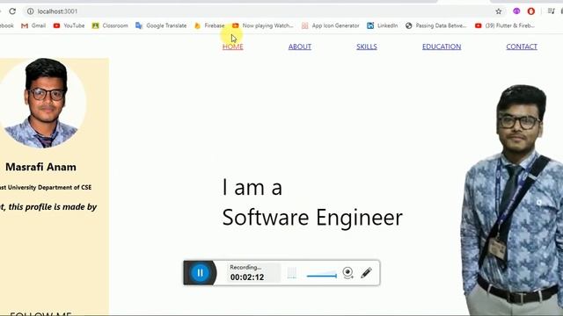Screen dimensions: 563x316
Task: Open the Passing Data Betwe... bookmark
Action: [435, 25]
